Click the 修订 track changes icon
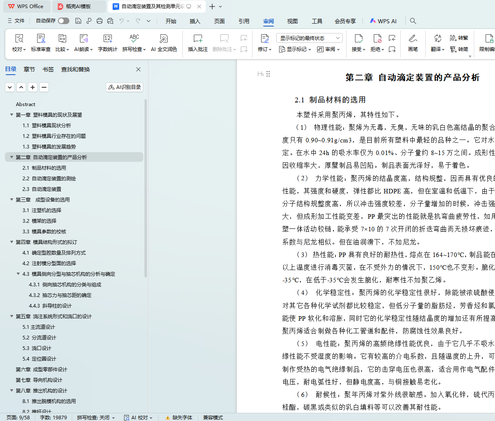Screen dimensions: 495x421 coord(264,39)
